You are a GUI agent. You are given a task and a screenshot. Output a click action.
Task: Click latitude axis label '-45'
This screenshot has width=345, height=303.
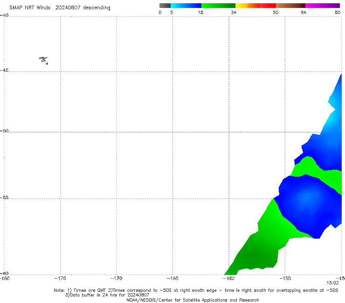4,70
